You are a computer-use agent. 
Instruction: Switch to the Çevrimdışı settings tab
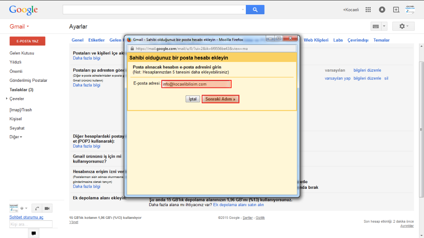358,40
